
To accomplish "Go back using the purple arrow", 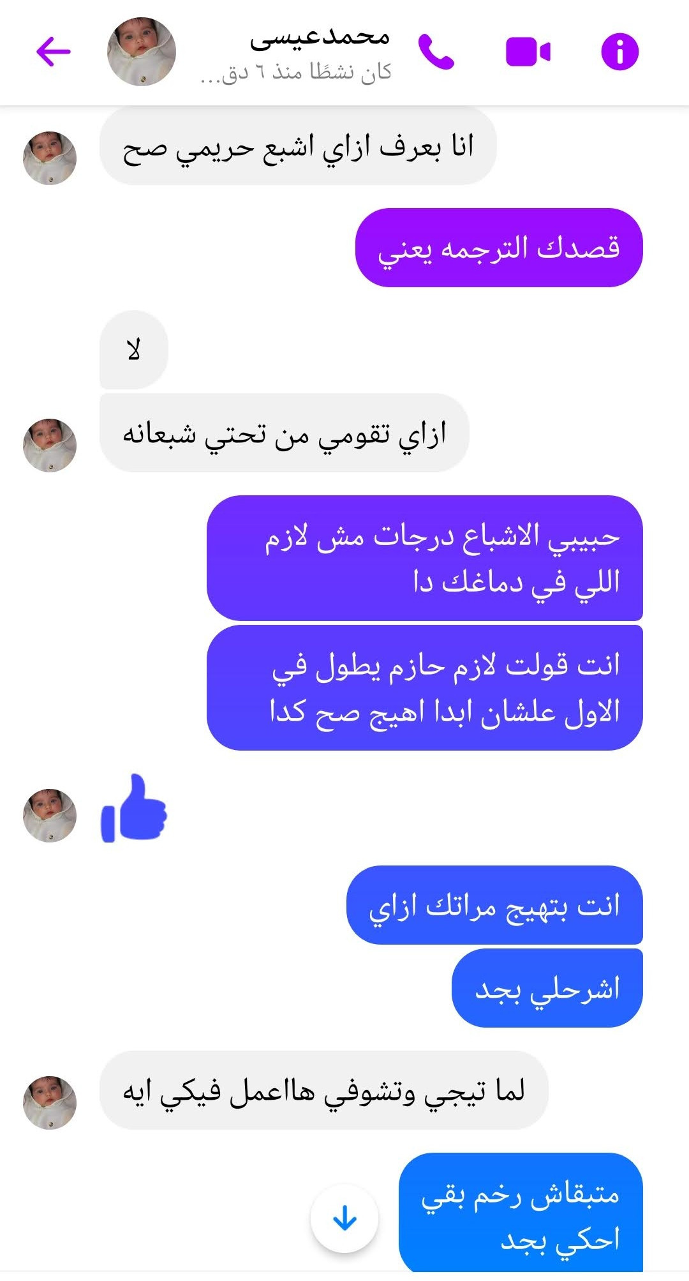I will [54, 52].
